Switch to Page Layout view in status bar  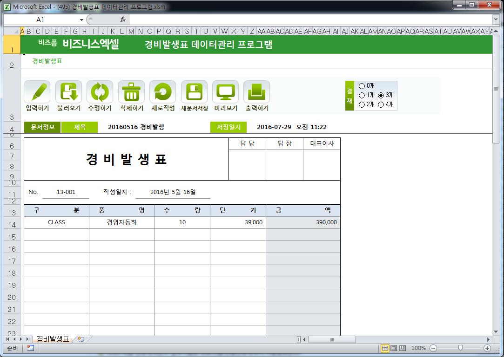point(394,348)
